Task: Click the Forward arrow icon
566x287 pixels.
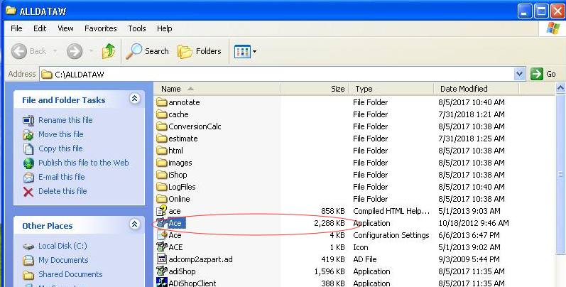Action: click(x=75, y=51)
